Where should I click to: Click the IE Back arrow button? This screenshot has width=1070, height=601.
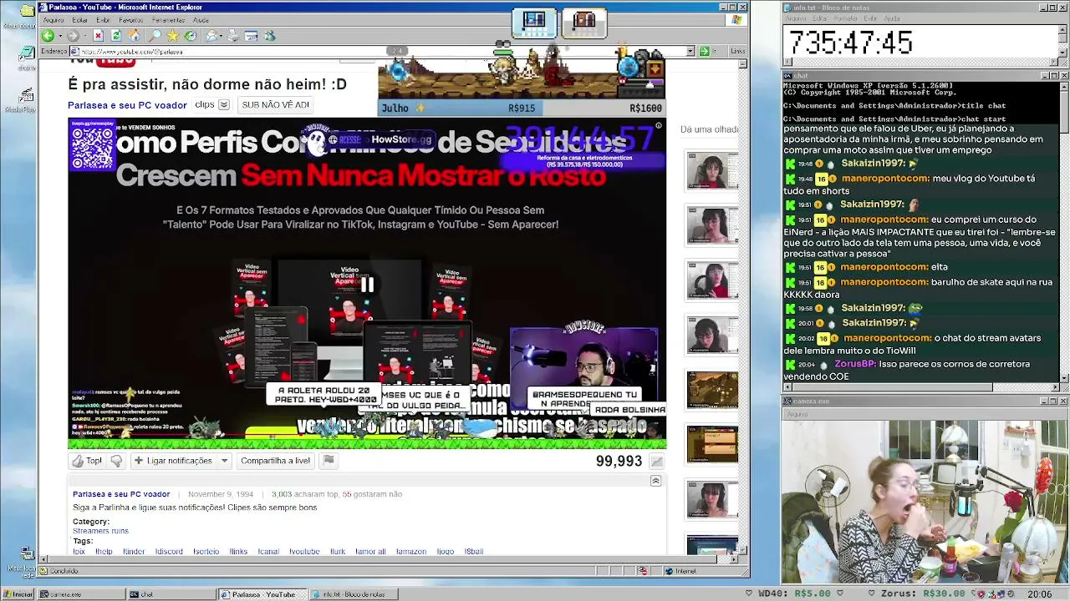48,36
